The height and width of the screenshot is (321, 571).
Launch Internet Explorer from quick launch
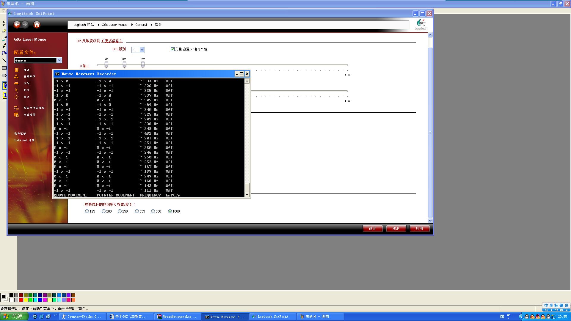point(41,317)
